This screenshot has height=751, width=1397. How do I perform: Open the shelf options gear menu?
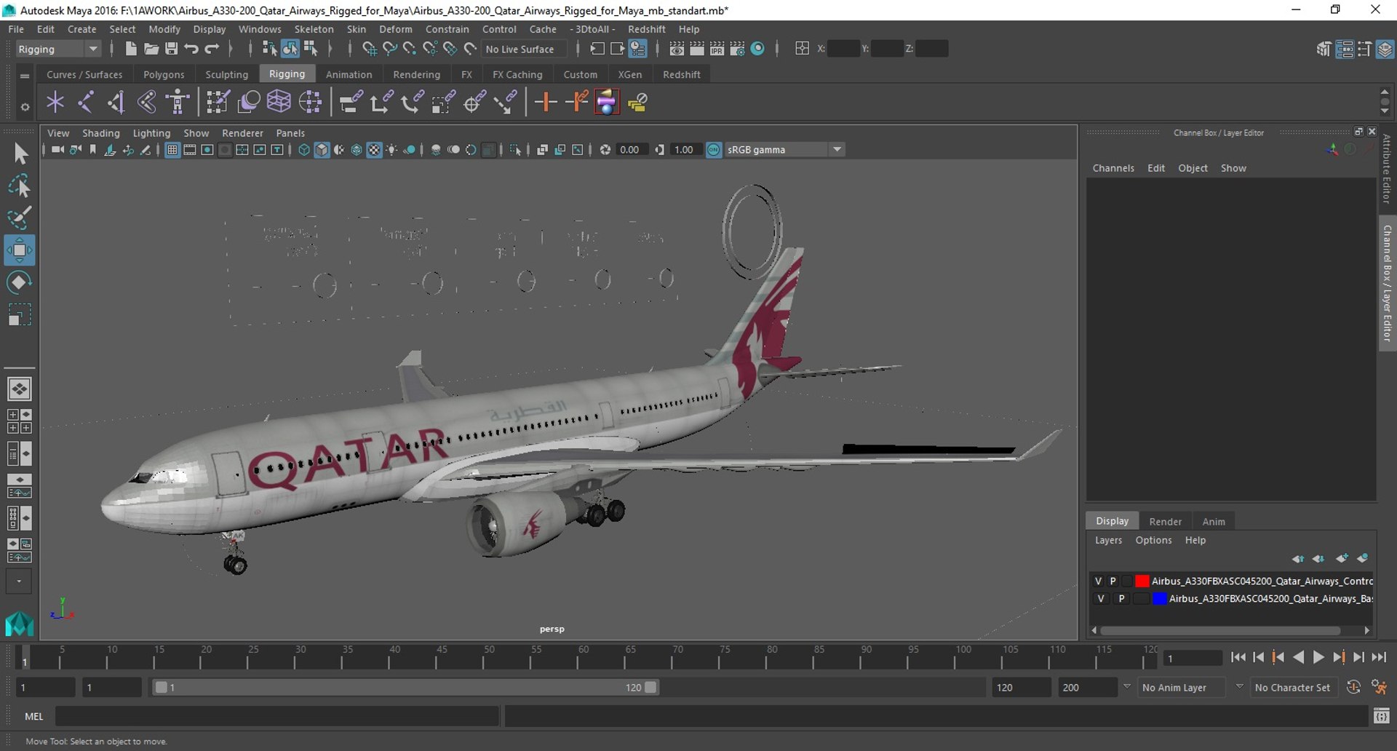[25, 107]
